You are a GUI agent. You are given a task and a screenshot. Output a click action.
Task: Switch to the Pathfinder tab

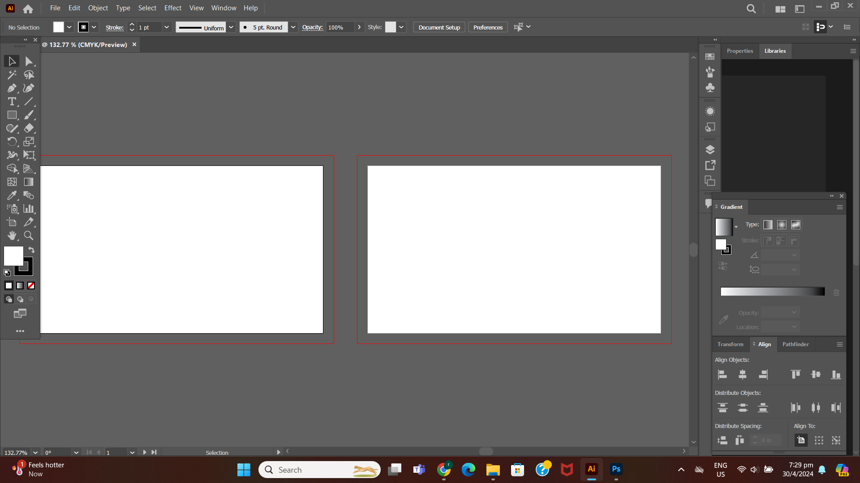tap(796, 344)
